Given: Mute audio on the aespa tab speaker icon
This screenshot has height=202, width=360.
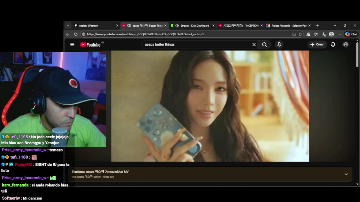Looking at the screenshot, I should [129, 26].
